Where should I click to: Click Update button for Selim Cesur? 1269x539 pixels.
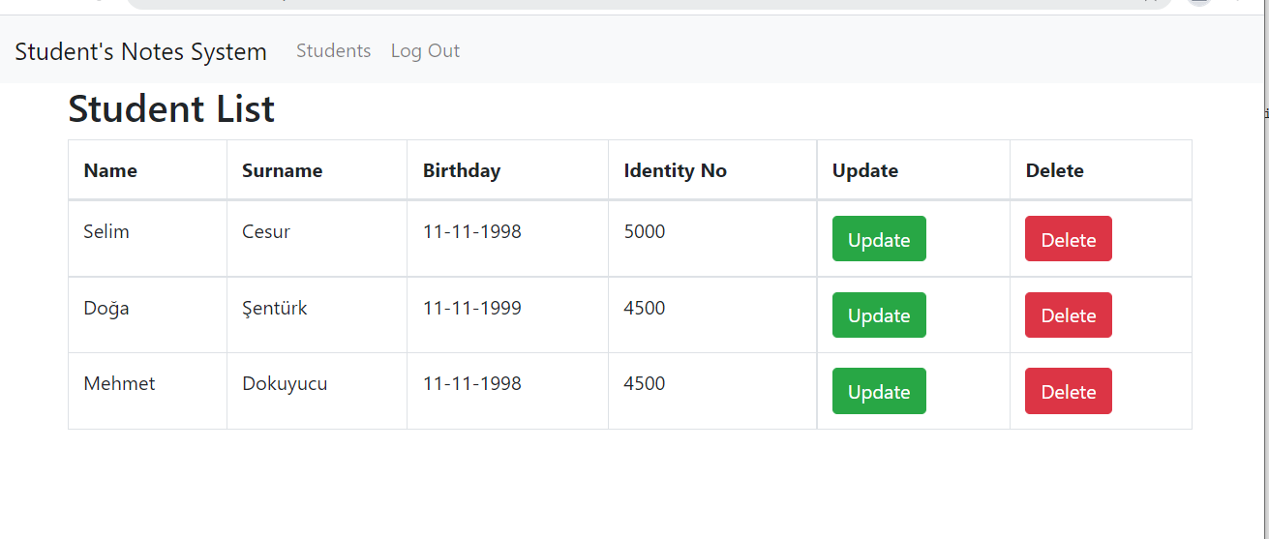point(879,239)
